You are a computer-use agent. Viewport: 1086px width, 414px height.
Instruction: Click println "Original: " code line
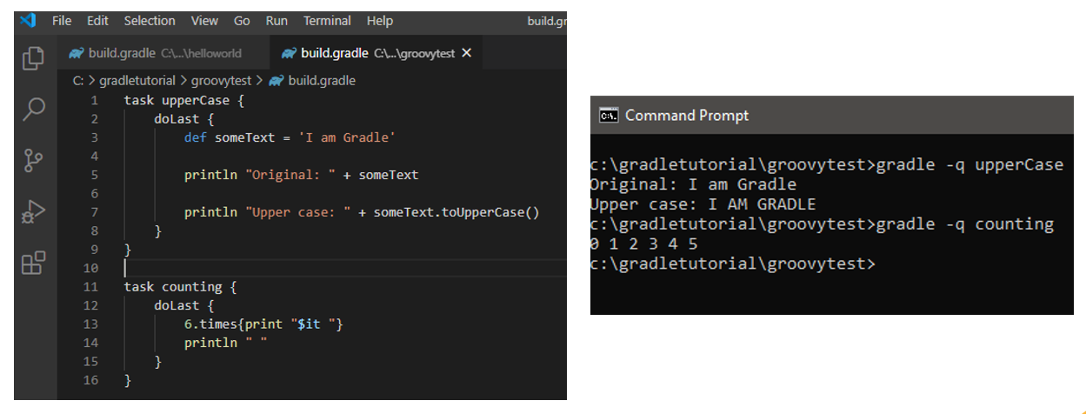301,175
